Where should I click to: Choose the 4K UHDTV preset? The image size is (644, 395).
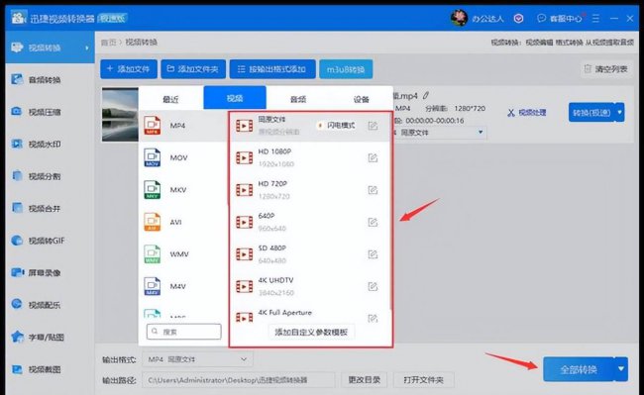(x=310, y=286)
